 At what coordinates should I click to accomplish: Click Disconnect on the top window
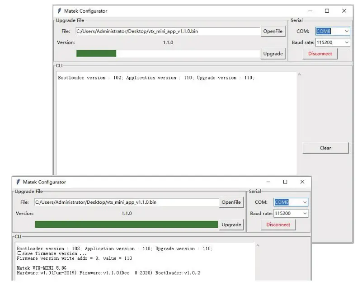tap(320, 53)
